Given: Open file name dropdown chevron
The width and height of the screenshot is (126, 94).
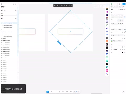Looking at the screenshot, I should point(6,6).
